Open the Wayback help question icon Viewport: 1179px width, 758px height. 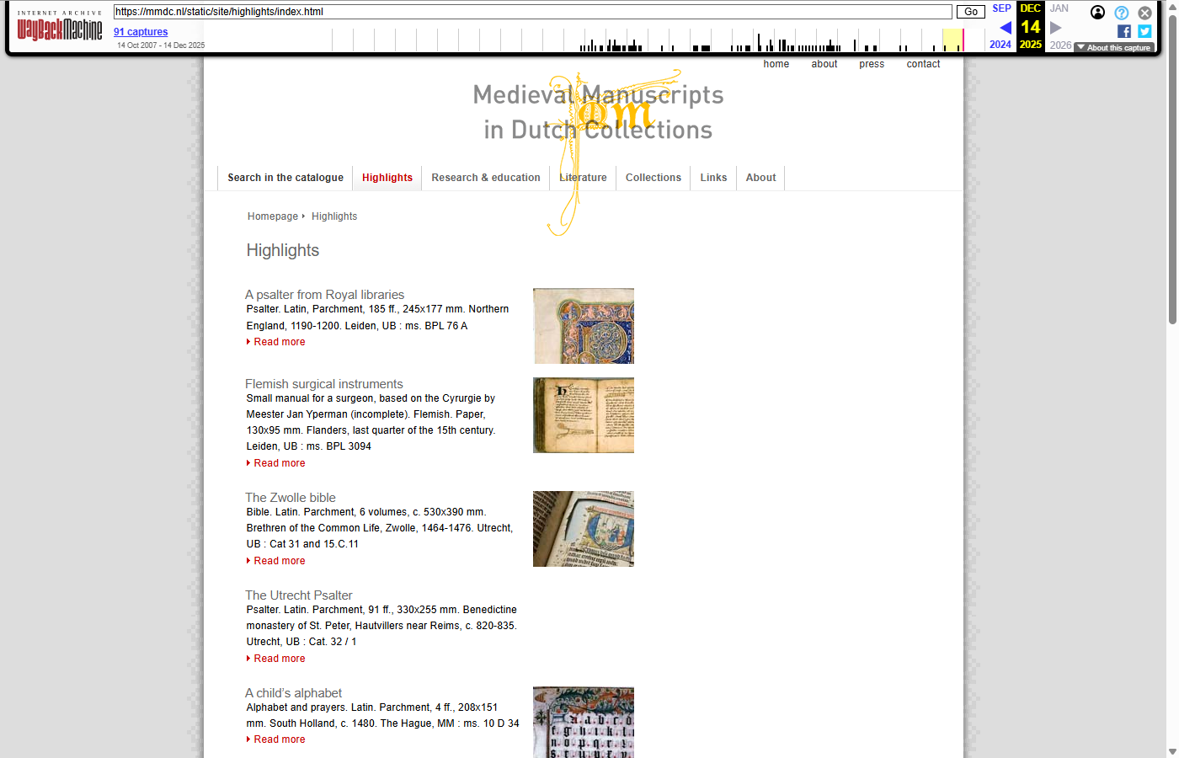click(1121, 13)
